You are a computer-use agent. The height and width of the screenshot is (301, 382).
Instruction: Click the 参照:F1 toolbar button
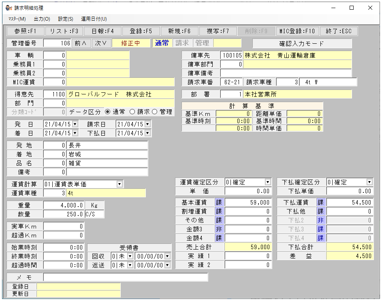coord(25,31)
